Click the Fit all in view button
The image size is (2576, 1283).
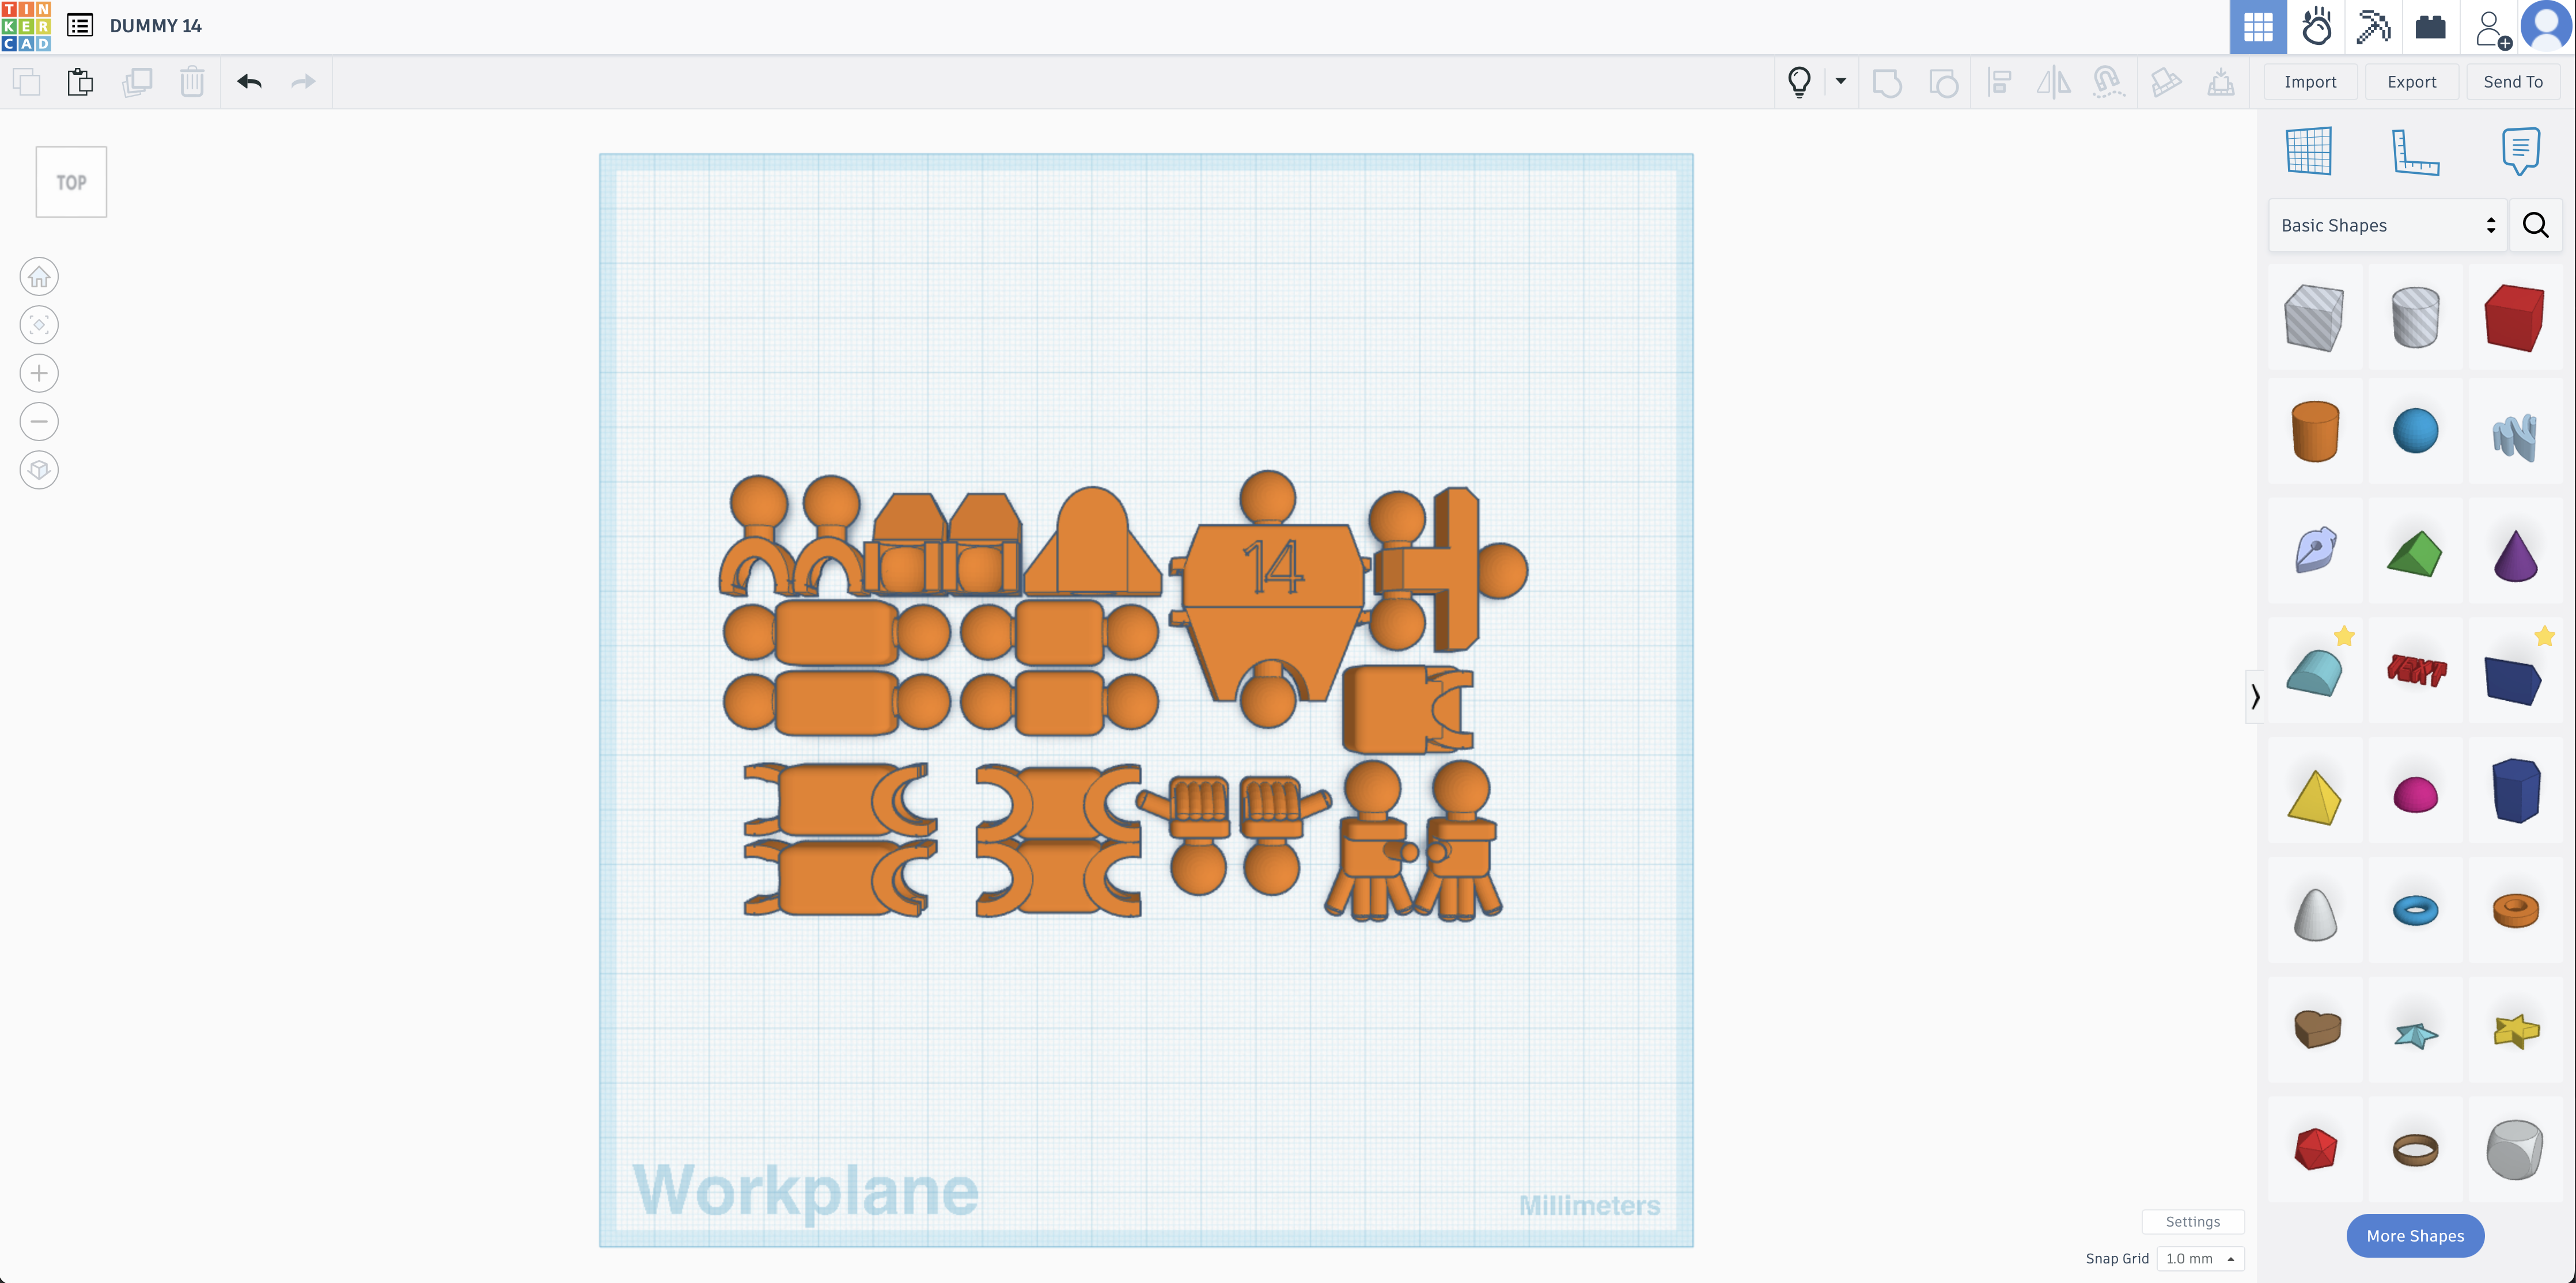click(x=39, y=325)
